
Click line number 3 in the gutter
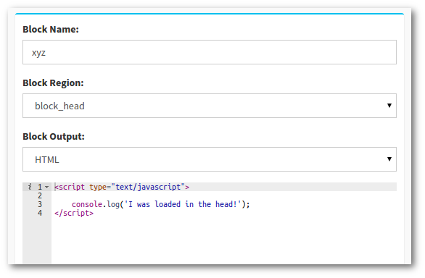click(x=40, y=204)
